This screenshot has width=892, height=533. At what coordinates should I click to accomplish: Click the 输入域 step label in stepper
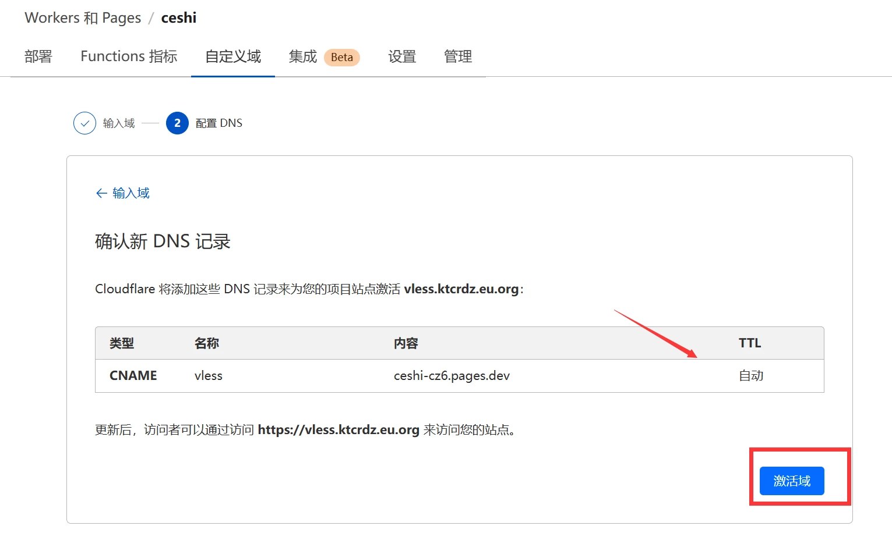(x=119, y=123)
